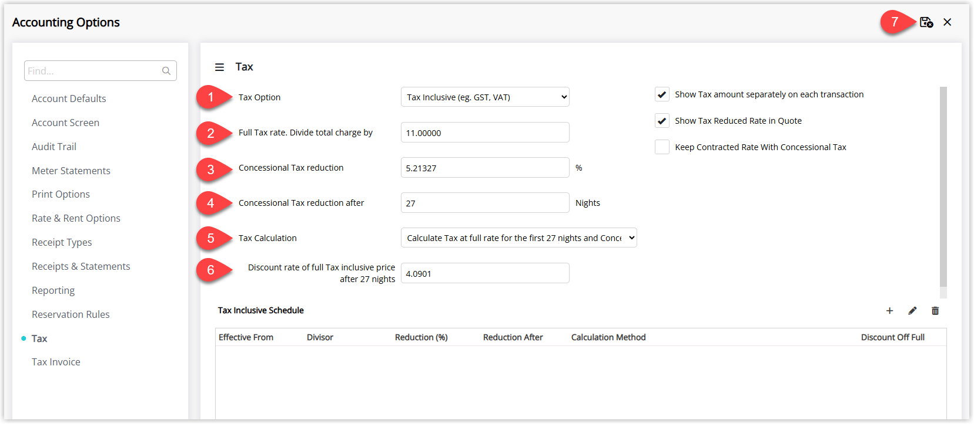This screenshot has width=974, height=424.
Task: Click the Tax Calculation label
Action: click(267, 238)
